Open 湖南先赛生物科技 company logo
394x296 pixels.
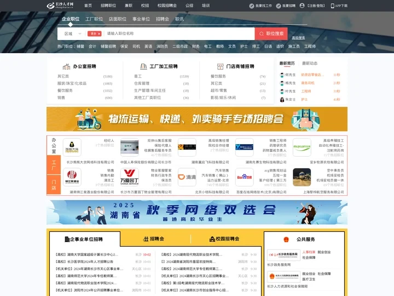point(245,147)
